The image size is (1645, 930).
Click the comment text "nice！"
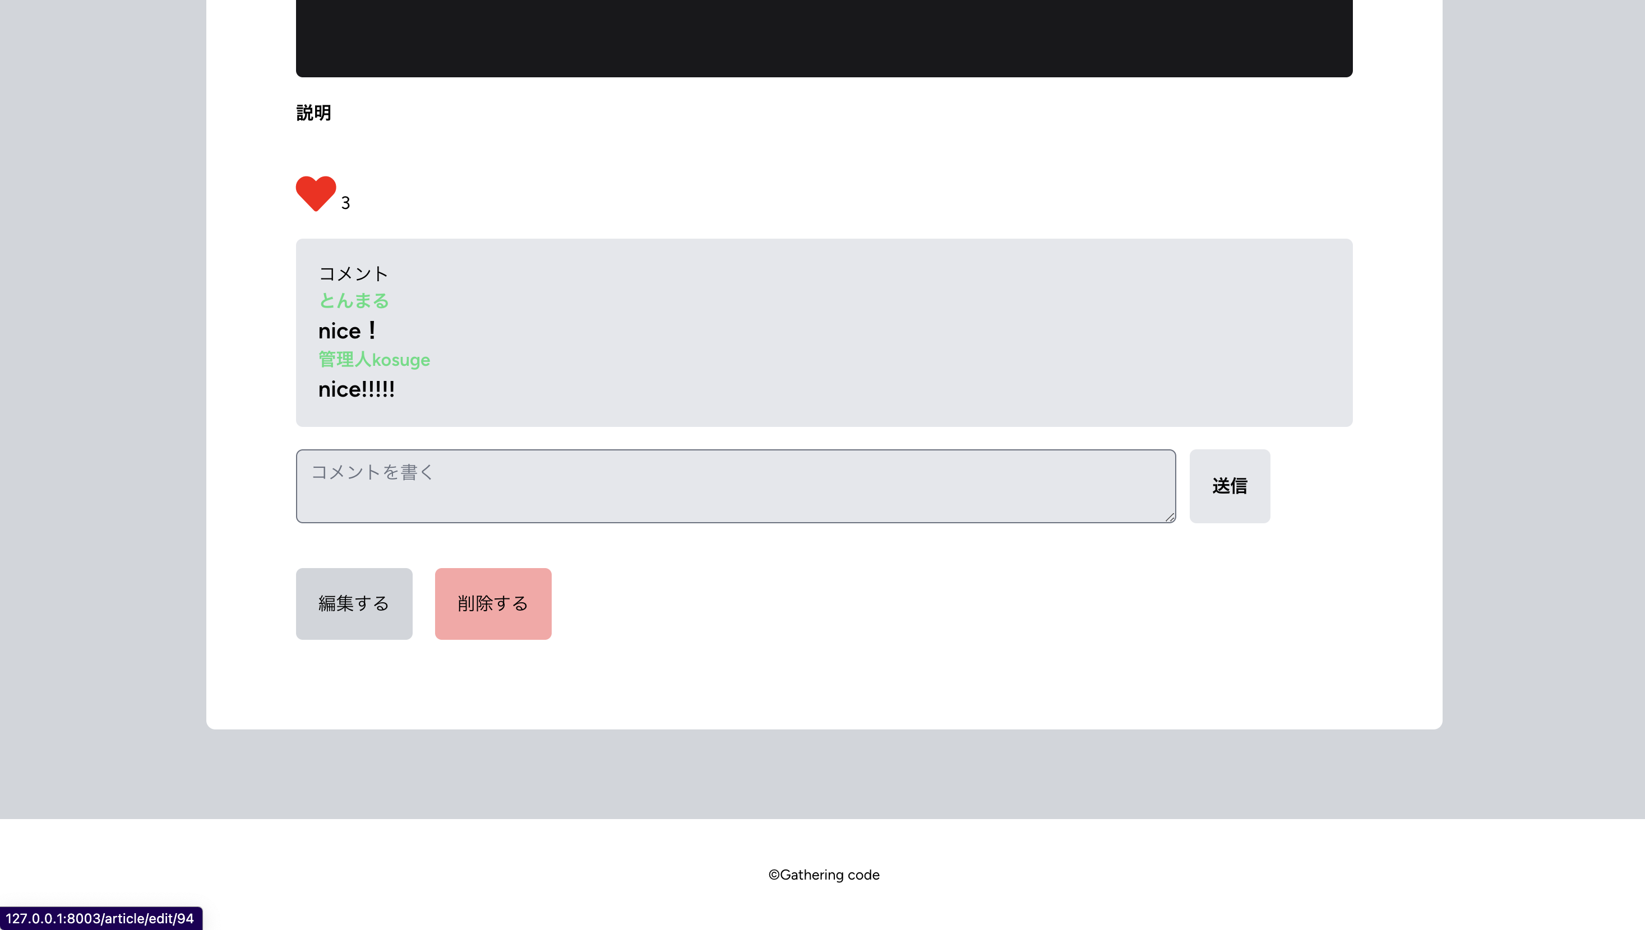[x=348, y=331]
